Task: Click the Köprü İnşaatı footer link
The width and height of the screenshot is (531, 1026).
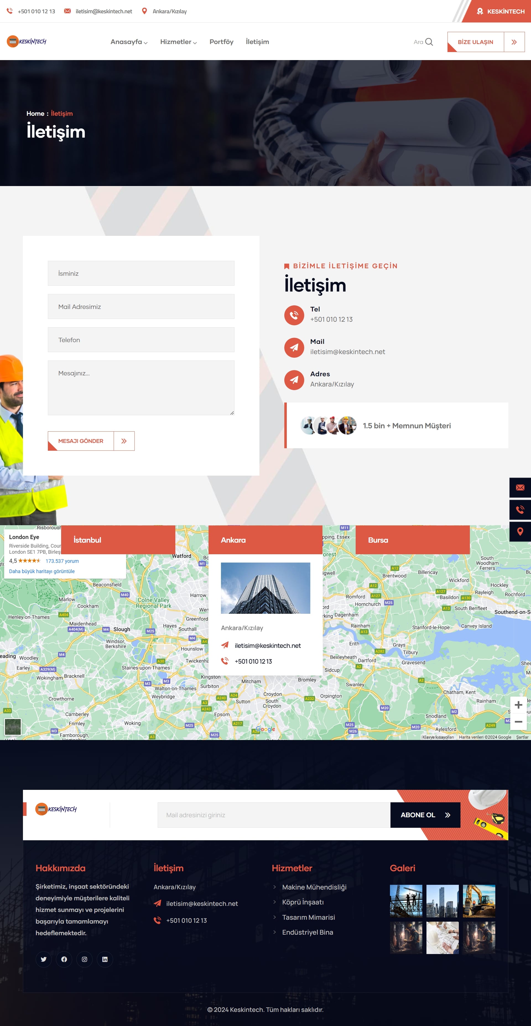Action: (x=303, y=902)
